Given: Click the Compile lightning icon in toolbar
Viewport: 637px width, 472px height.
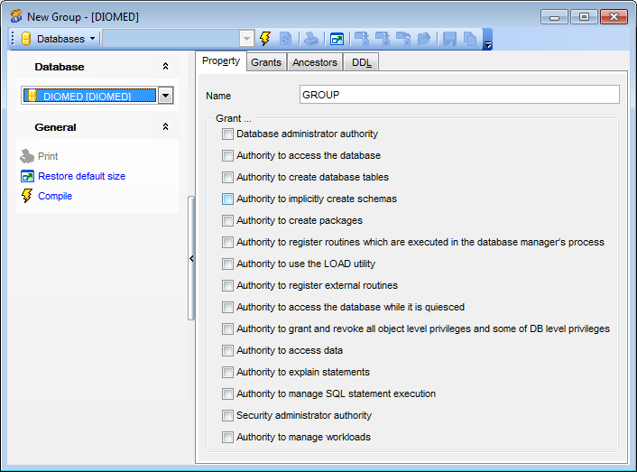Looking at the screenshot, I should [x=265, y=39].
